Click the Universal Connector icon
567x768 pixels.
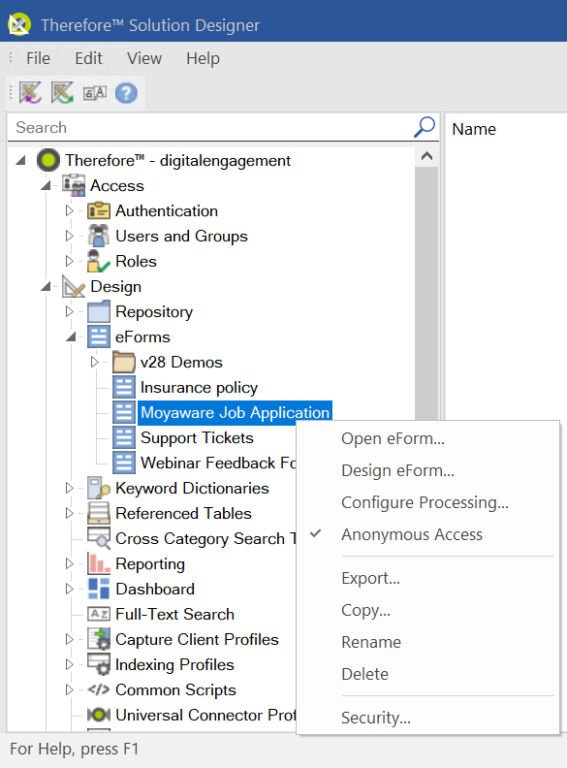[x=99, y=715]
